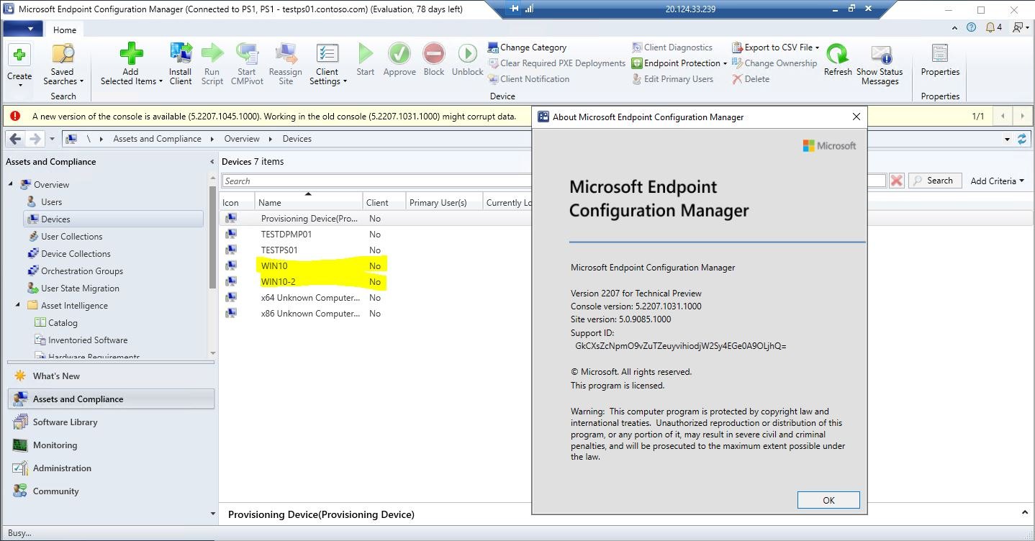
Task: Sort by the Name column header
Action: click(308, 203)
